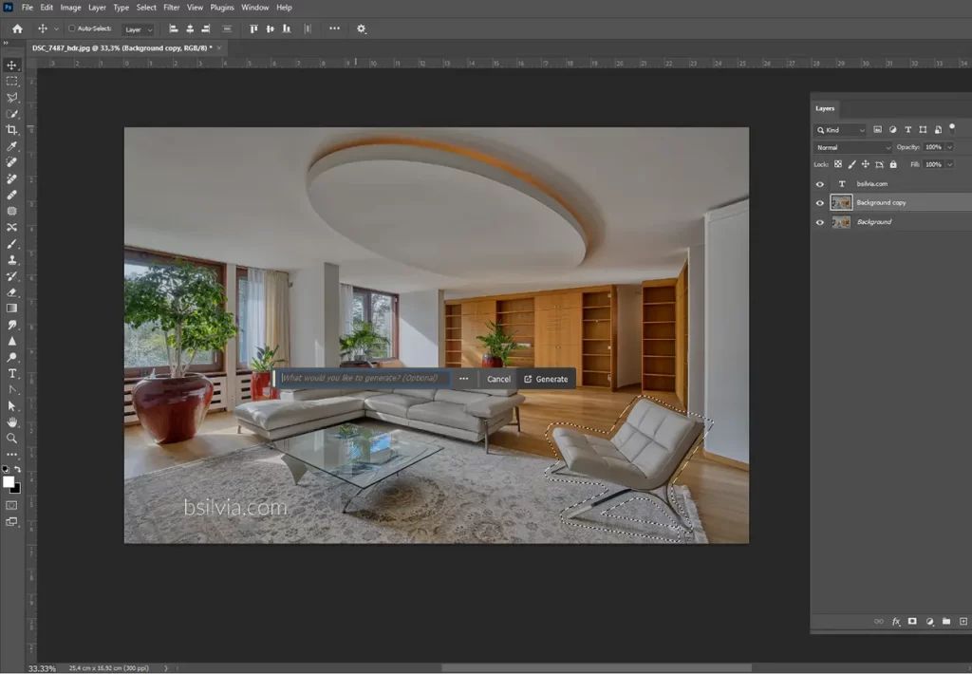
Task: Click the Align left edges icon
Action: 174,28
